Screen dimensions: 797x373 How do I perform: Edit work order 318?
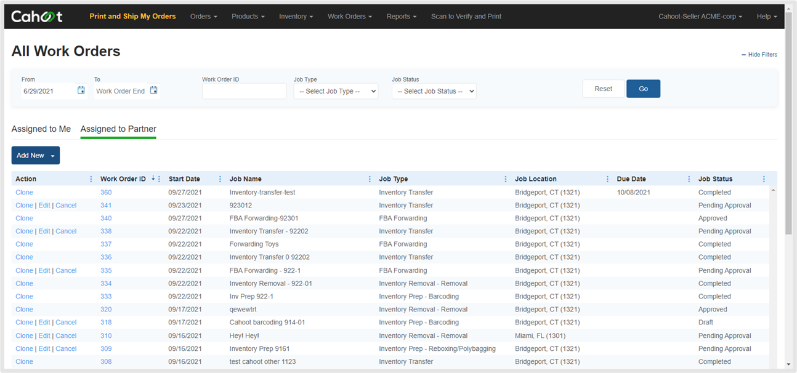pyautogui.click(x=44, y=323)
